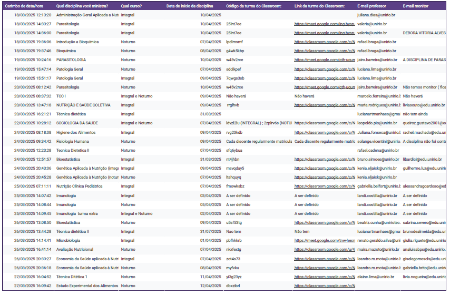Screen dimensions: 450x295
Task: Select the "SOCIOLOGIA DA SAUDE" cell
Action: click(x=77, y=123)
